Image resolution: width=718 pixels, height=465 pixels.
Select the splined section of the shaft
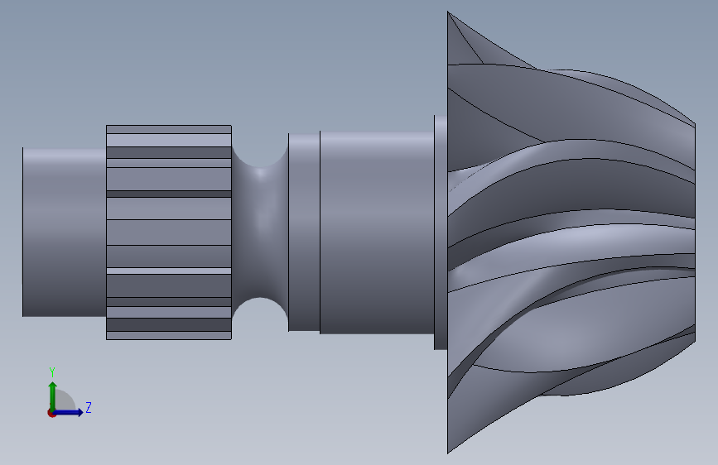coord(168,232)
